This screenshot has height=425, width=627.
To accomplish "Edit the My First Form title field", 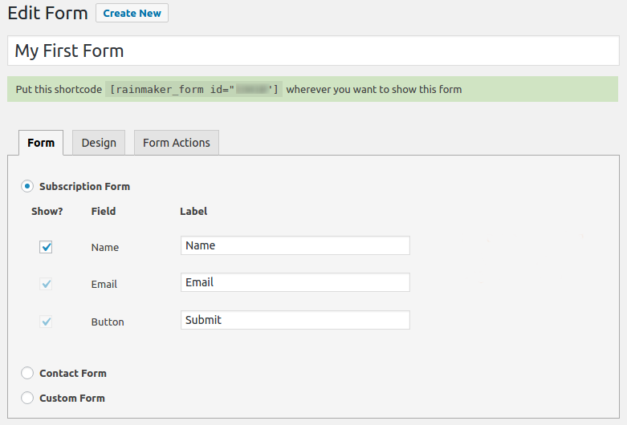I will click(x=313, y=51).
